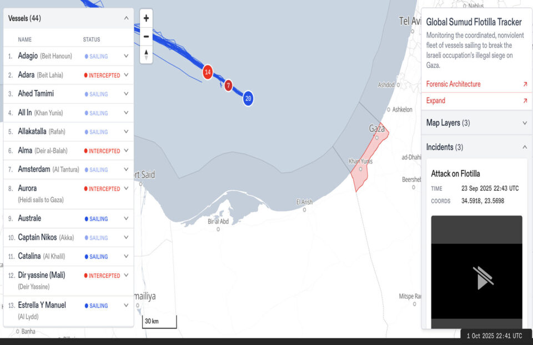Collapse the Vessels (44) panel
Image resolution: width=533 pixels, height=345 pixels.
(125, 18)
